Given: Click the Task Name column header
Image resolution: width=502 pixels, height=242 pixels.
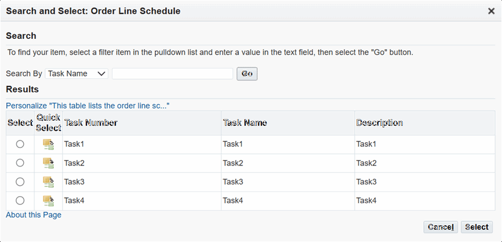Looking at the screenshot, I should [x=245, y=123].
